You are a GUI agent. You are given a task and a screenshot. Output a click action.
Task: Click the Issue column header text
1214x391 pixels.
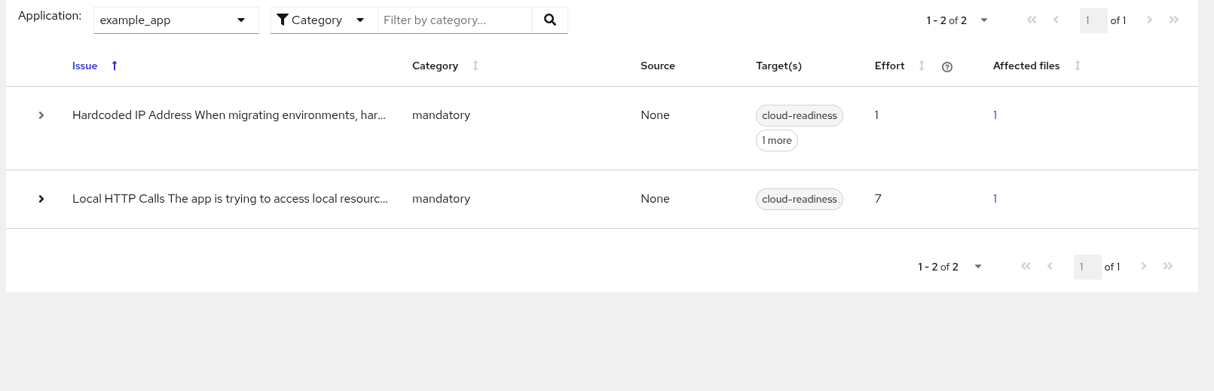84,66
